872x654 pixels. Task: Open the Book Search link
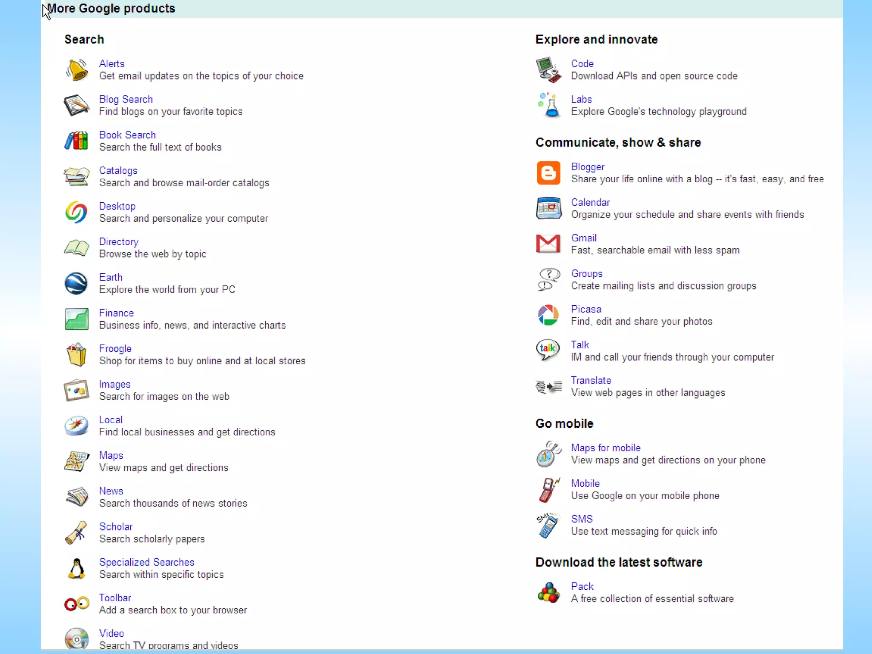127,135
